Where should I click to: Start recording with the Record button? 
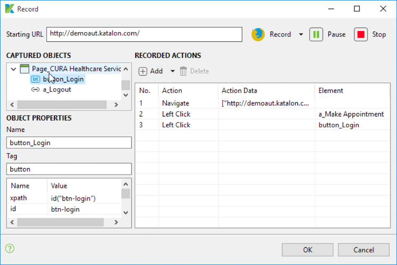(280, 34)
